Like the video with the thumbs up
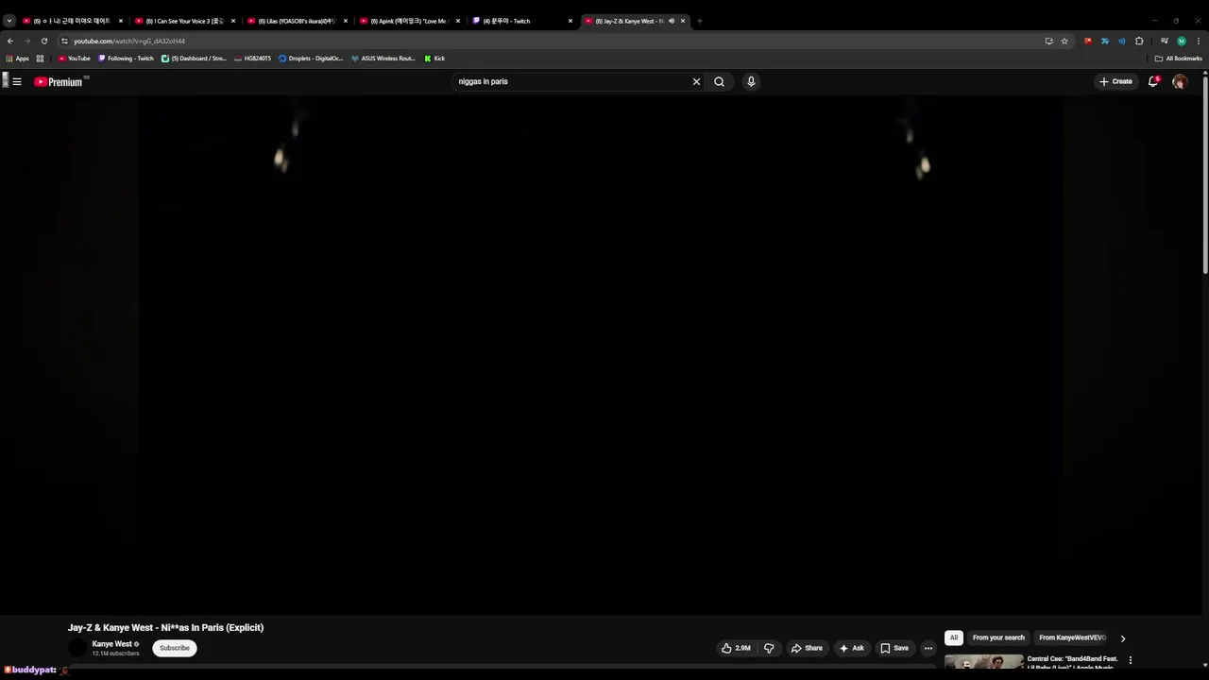Screen dimensions: 1209x680 point(737,648)
